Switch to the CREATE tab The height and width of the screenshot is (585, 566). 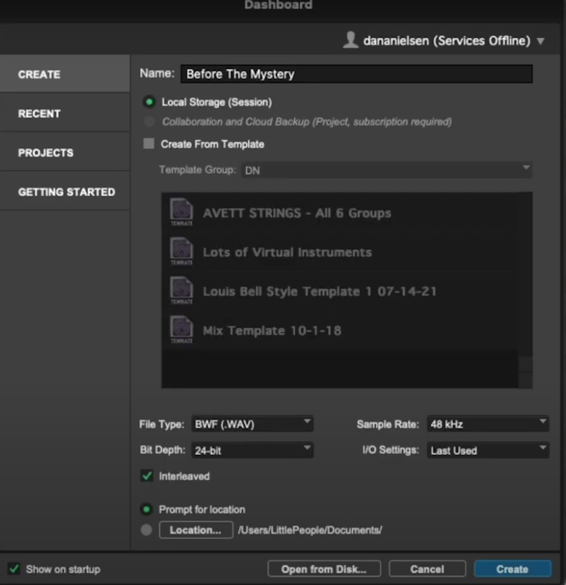(65, 74)
